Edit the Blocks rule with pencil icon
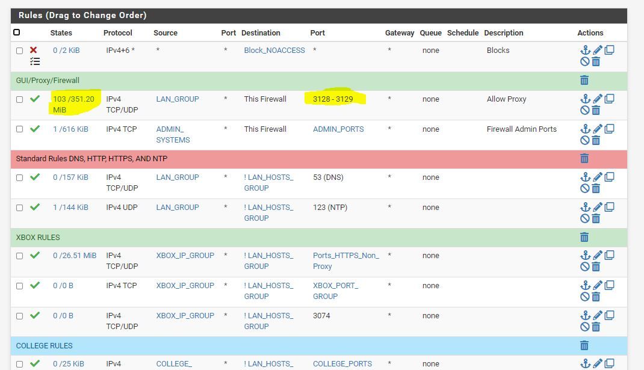Viewport: 644px width, 370px height. coord(598,50)
